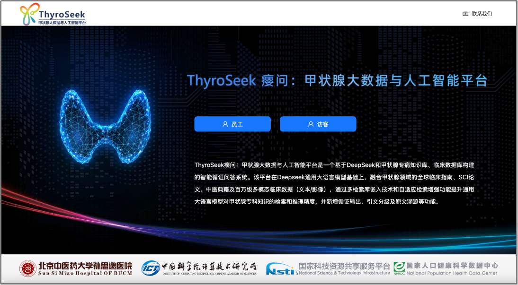Click the NSTI logo icon

(x=281, y=269)
